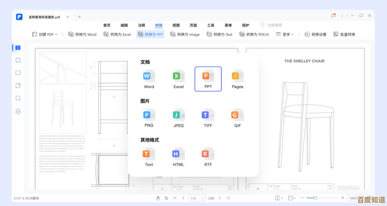The image size is (387, 206).
Task: Expand the 创建 PDF dropdown
Action: pos(45,34)
